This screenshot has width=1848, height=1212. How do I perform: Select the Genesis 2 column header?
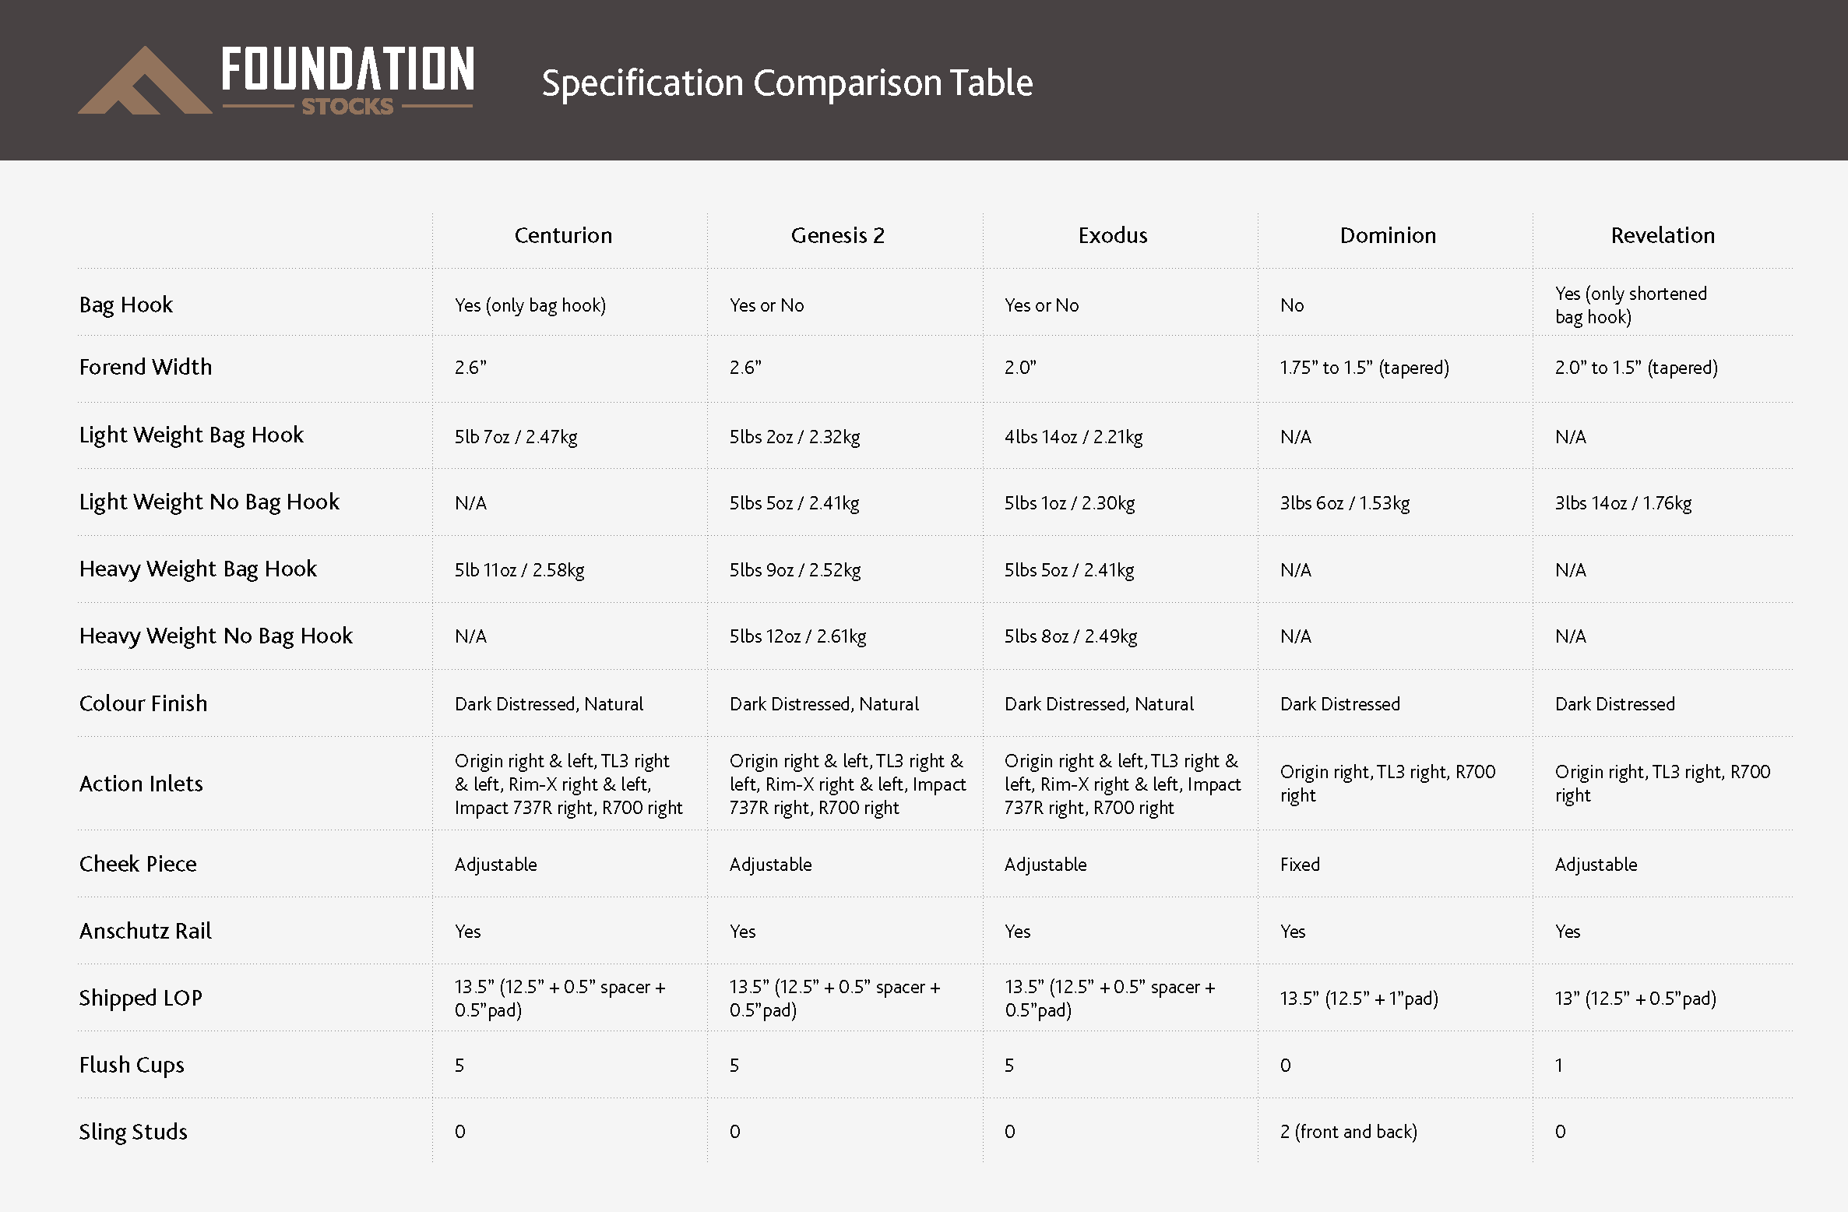tap(837, 235)
